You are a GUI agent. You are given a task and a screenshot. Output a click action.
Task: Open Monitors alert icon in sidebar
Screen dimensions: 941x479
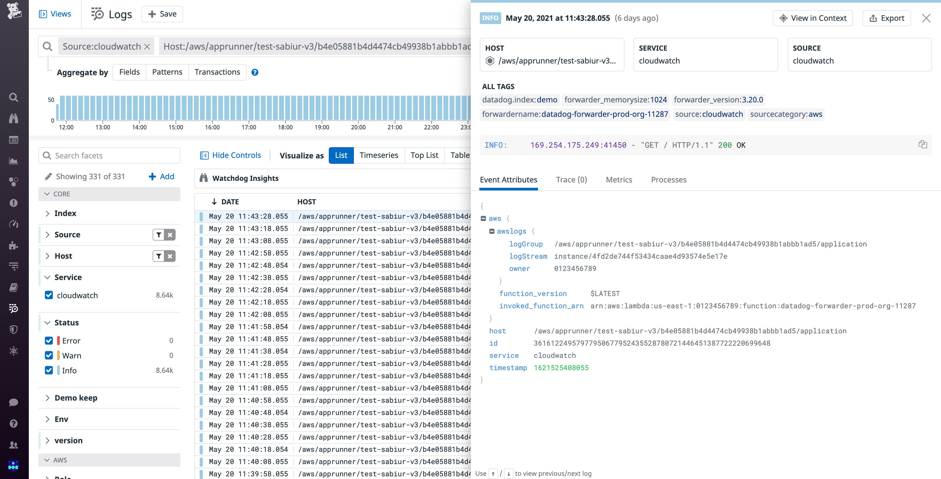click(14, 203)
